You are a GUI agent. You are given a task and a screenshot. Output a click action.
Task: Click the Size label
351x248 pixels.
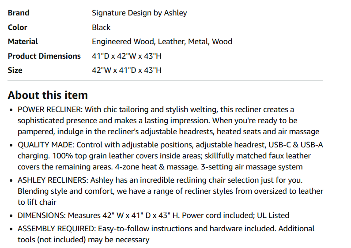pos(15,70)
